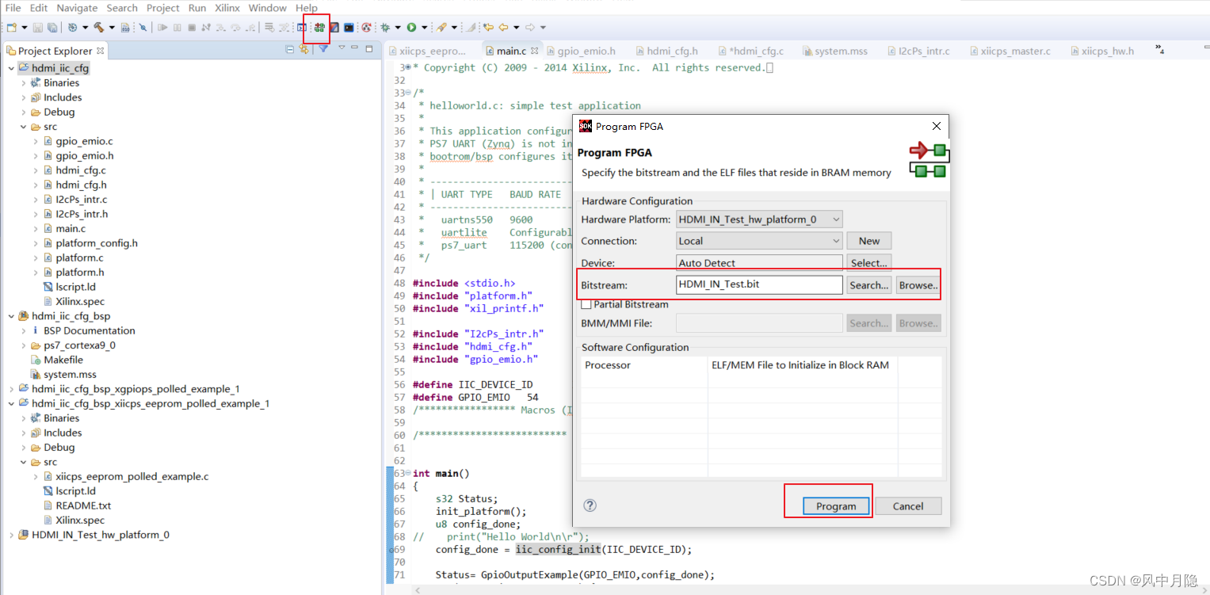Fold the comment block at line 33
The width and height of the screenshot is (1210, 595).
point(408,93)
